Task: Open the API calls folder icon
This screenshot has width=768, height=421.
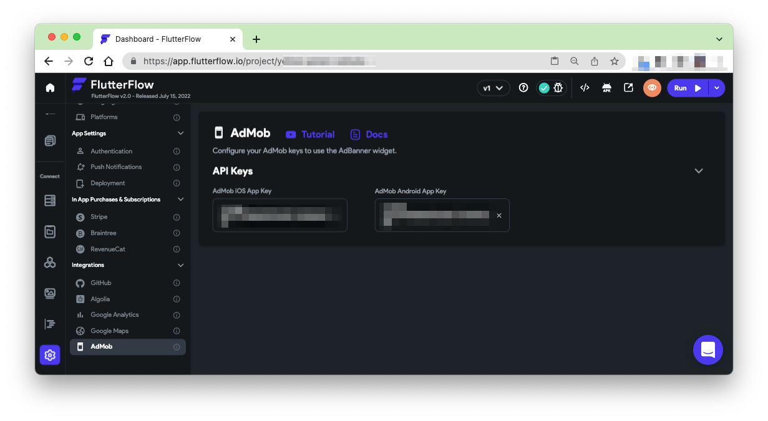Action: click(50, 231)
